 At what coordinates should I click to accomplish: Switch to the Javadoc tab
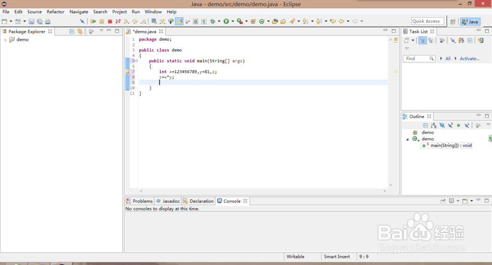pos(168,201)
